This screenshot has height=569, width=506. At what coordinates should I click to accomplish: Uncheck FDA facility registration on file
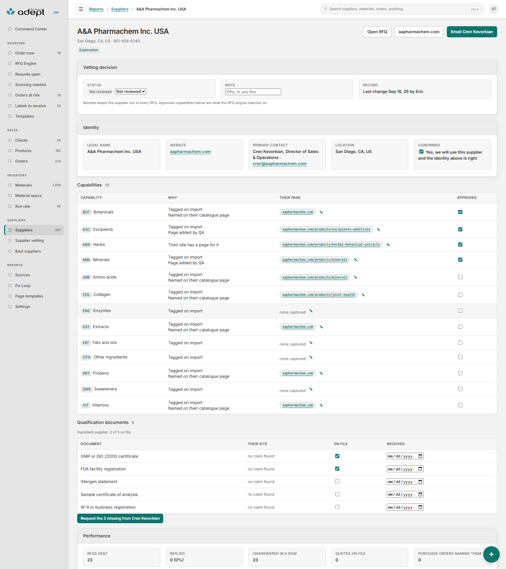click(x=337, y=469)
